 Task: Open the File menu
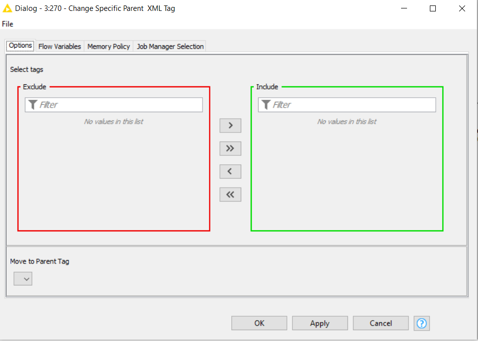coord(7,24)
